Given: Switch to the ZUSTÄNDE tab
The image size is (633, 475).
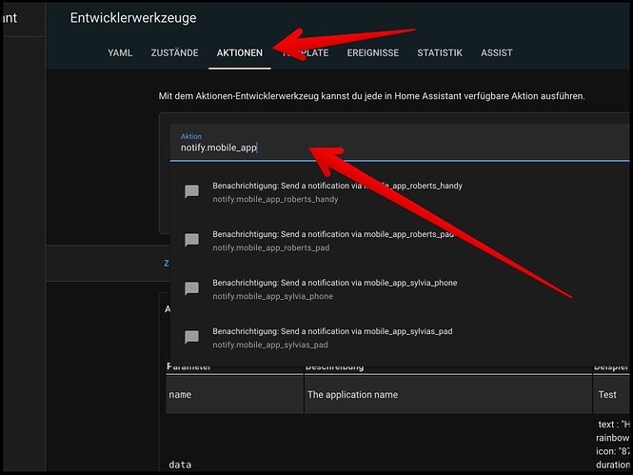Looking at the screenshot, I should tap(174, 53).
